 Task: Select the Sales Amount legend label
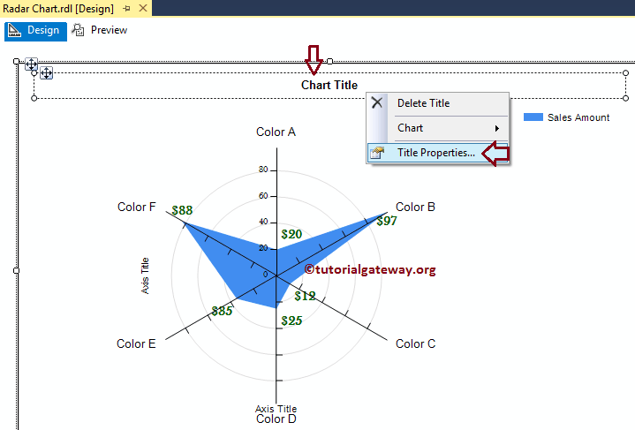[x=578, y=117]
